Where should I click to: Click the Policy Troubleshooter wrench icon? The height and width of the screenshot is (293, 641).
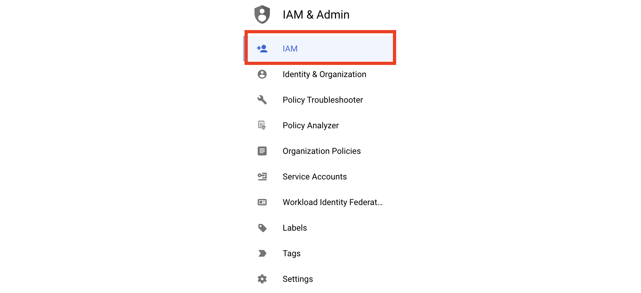pos(262,100)
